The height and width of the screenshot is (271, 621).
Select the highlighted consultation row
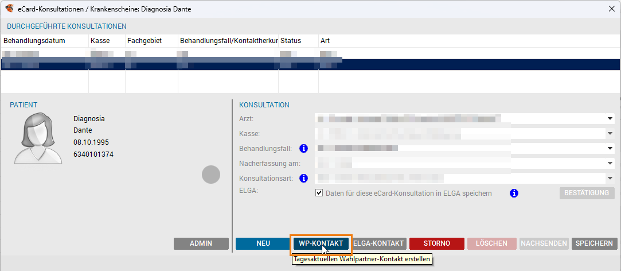tap(310, 64)
